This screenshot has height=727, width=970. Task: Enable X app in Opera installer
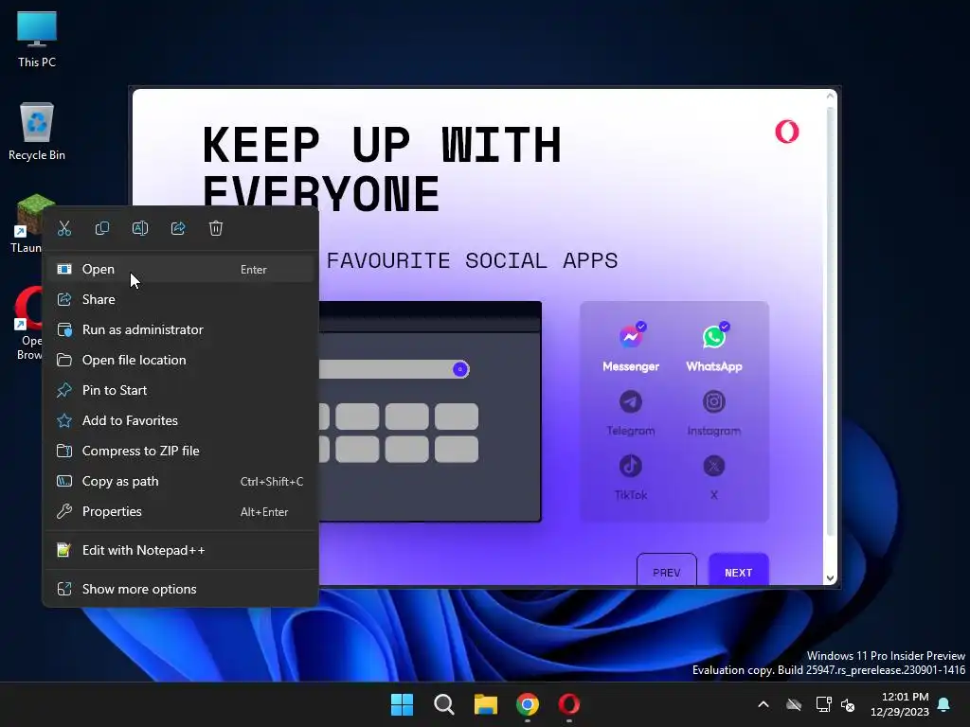pyautogui.click(x=714, y=477)
